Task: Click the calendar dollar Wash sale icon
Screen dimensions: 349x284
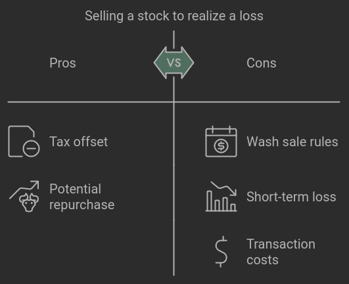Action: (x=221, y=142)
